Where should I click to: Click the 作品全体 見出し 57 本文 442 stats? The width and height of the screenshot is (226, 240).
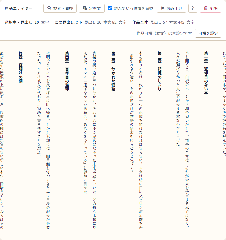(x=163, y=22)
